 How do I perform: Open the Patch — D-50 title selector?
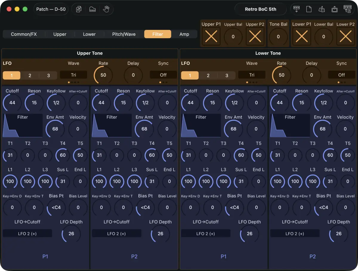[x=51, y=9]
